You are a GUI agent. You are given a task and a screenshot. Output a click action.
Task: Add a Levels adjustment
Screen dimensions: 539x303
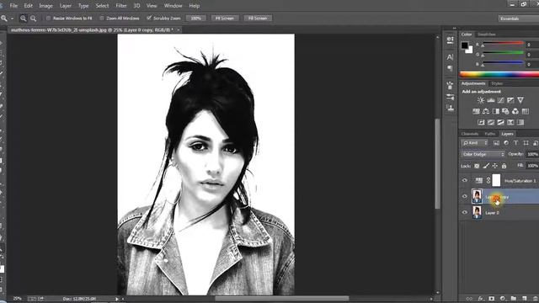490,100
